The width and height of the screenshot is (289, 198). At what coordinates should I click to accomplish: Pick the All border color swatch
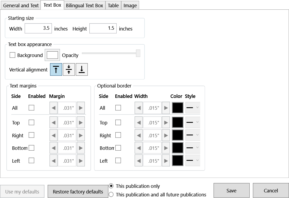click(178, 108)
